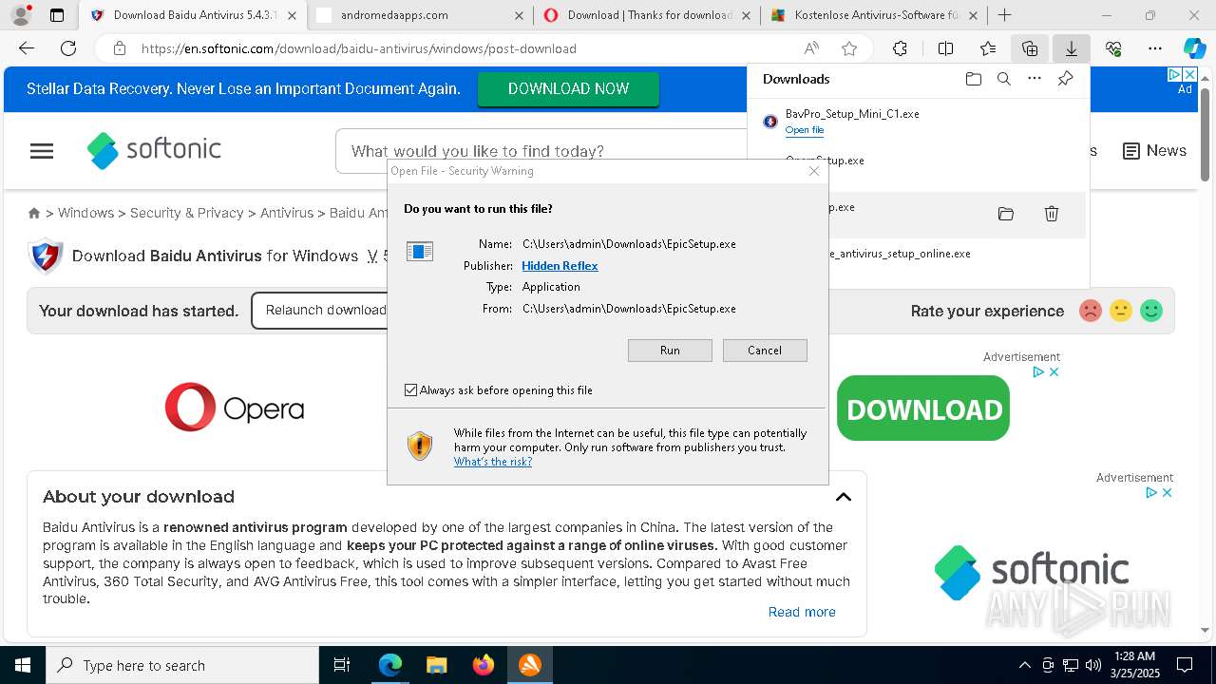Show hidden system tray icons
The height and width of the screenshot is (684, 1216).
point(1024,665)
